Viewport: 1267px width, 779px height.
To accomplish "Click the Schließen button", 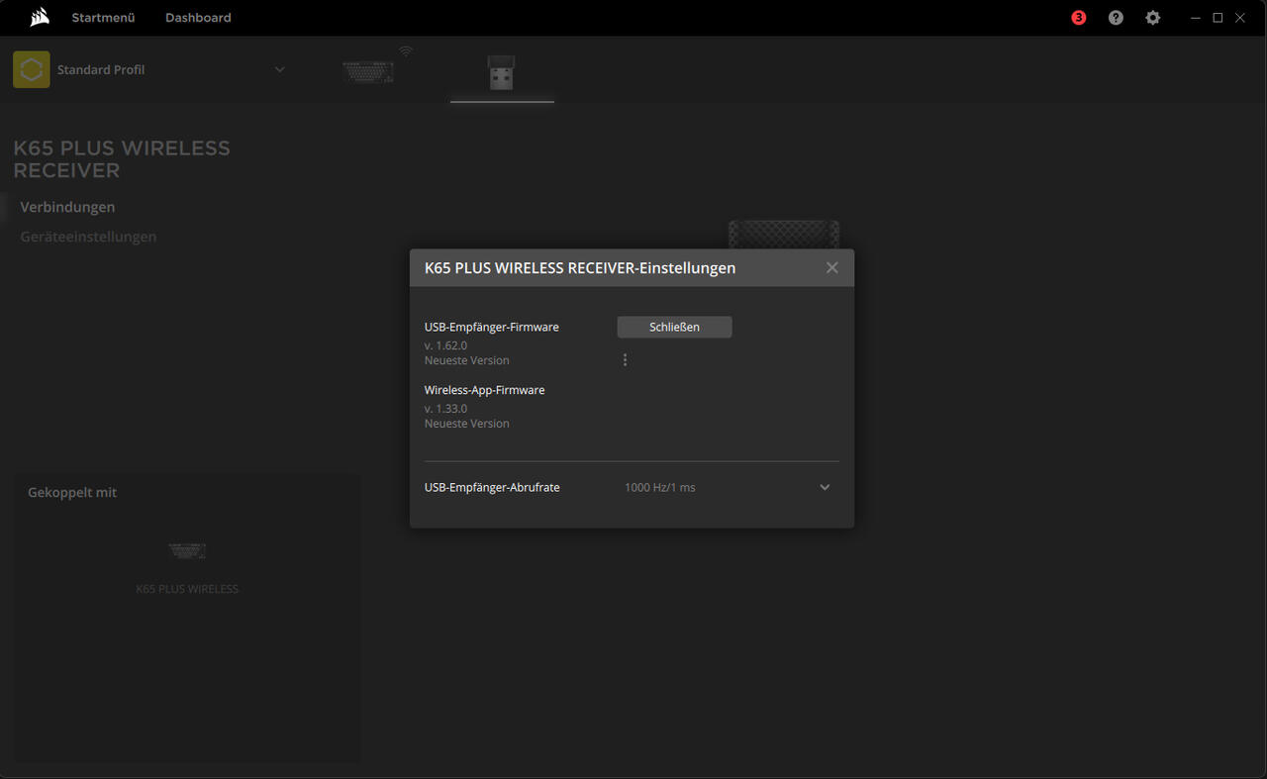I will pos(674,328).
